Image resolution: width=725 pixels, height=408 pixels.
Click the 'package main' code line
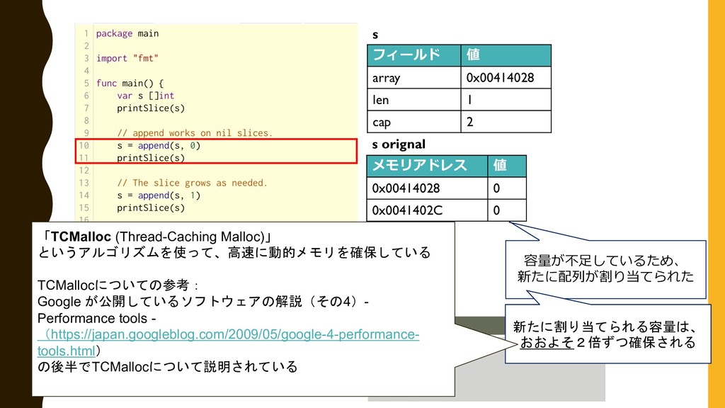coord(127,33)
